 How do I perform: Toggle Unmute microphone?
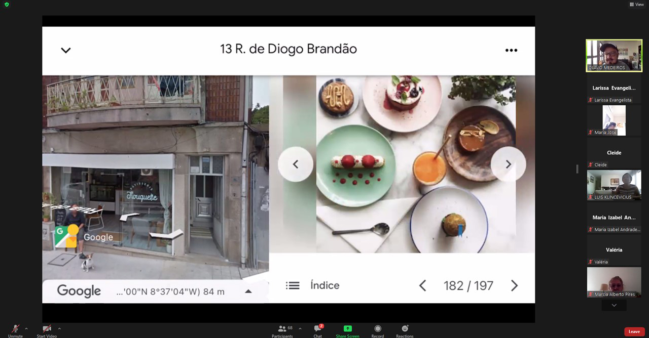click(15, 329)
